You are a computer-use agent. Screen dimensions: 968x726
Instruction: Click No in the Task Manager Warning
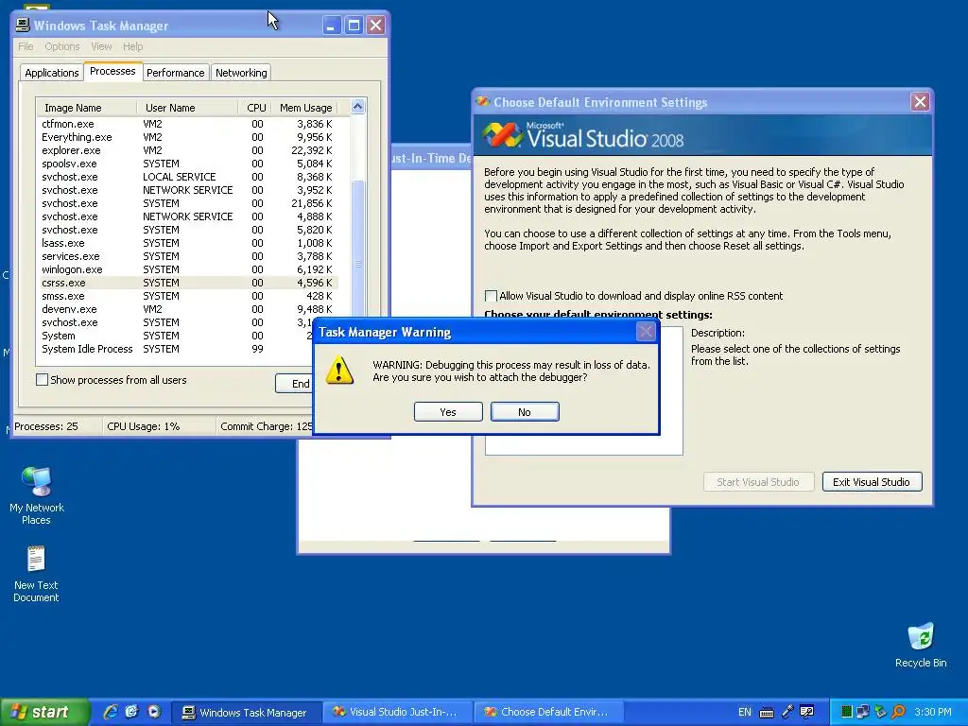525,412
